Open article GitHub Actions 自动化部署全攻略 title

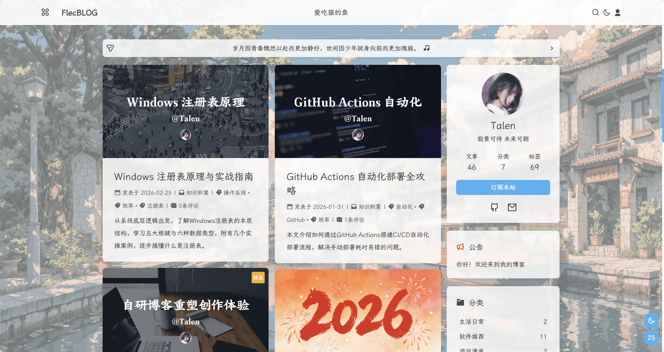(x=356, y=183)
